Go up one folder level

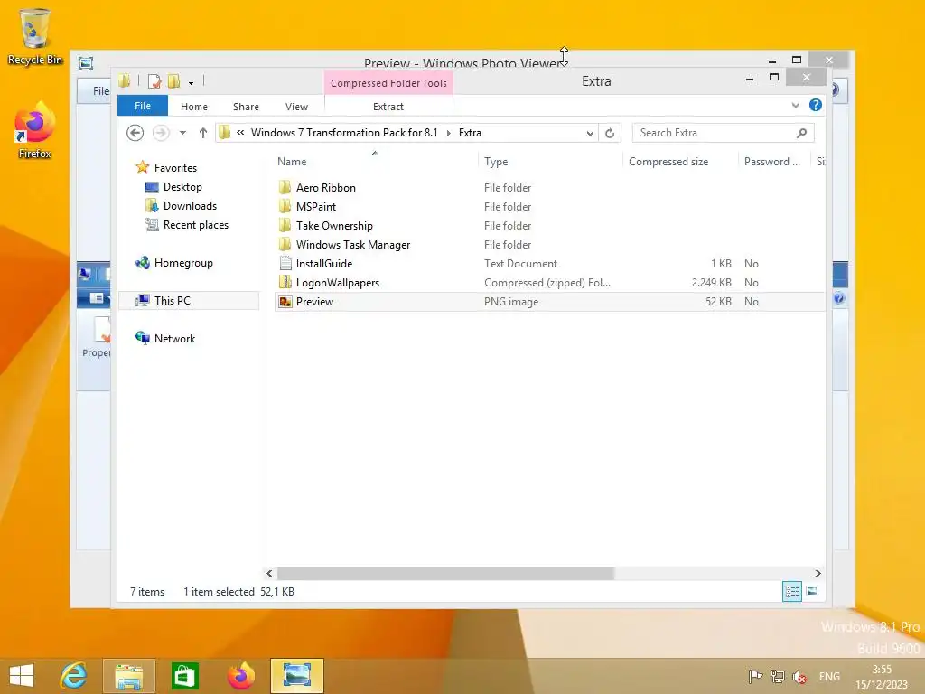click(203, 133)
